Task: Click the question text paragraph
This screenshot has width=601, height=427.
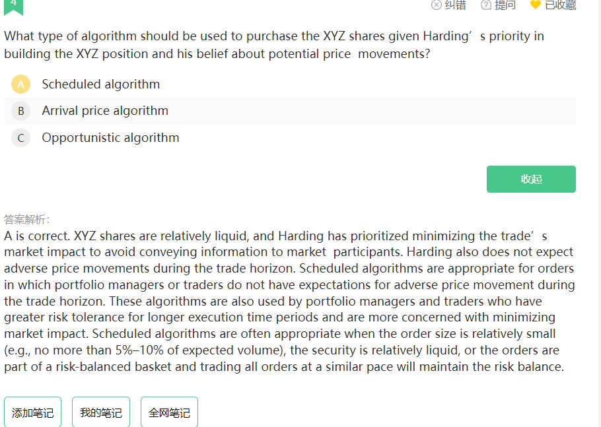Action: point(274,45)
